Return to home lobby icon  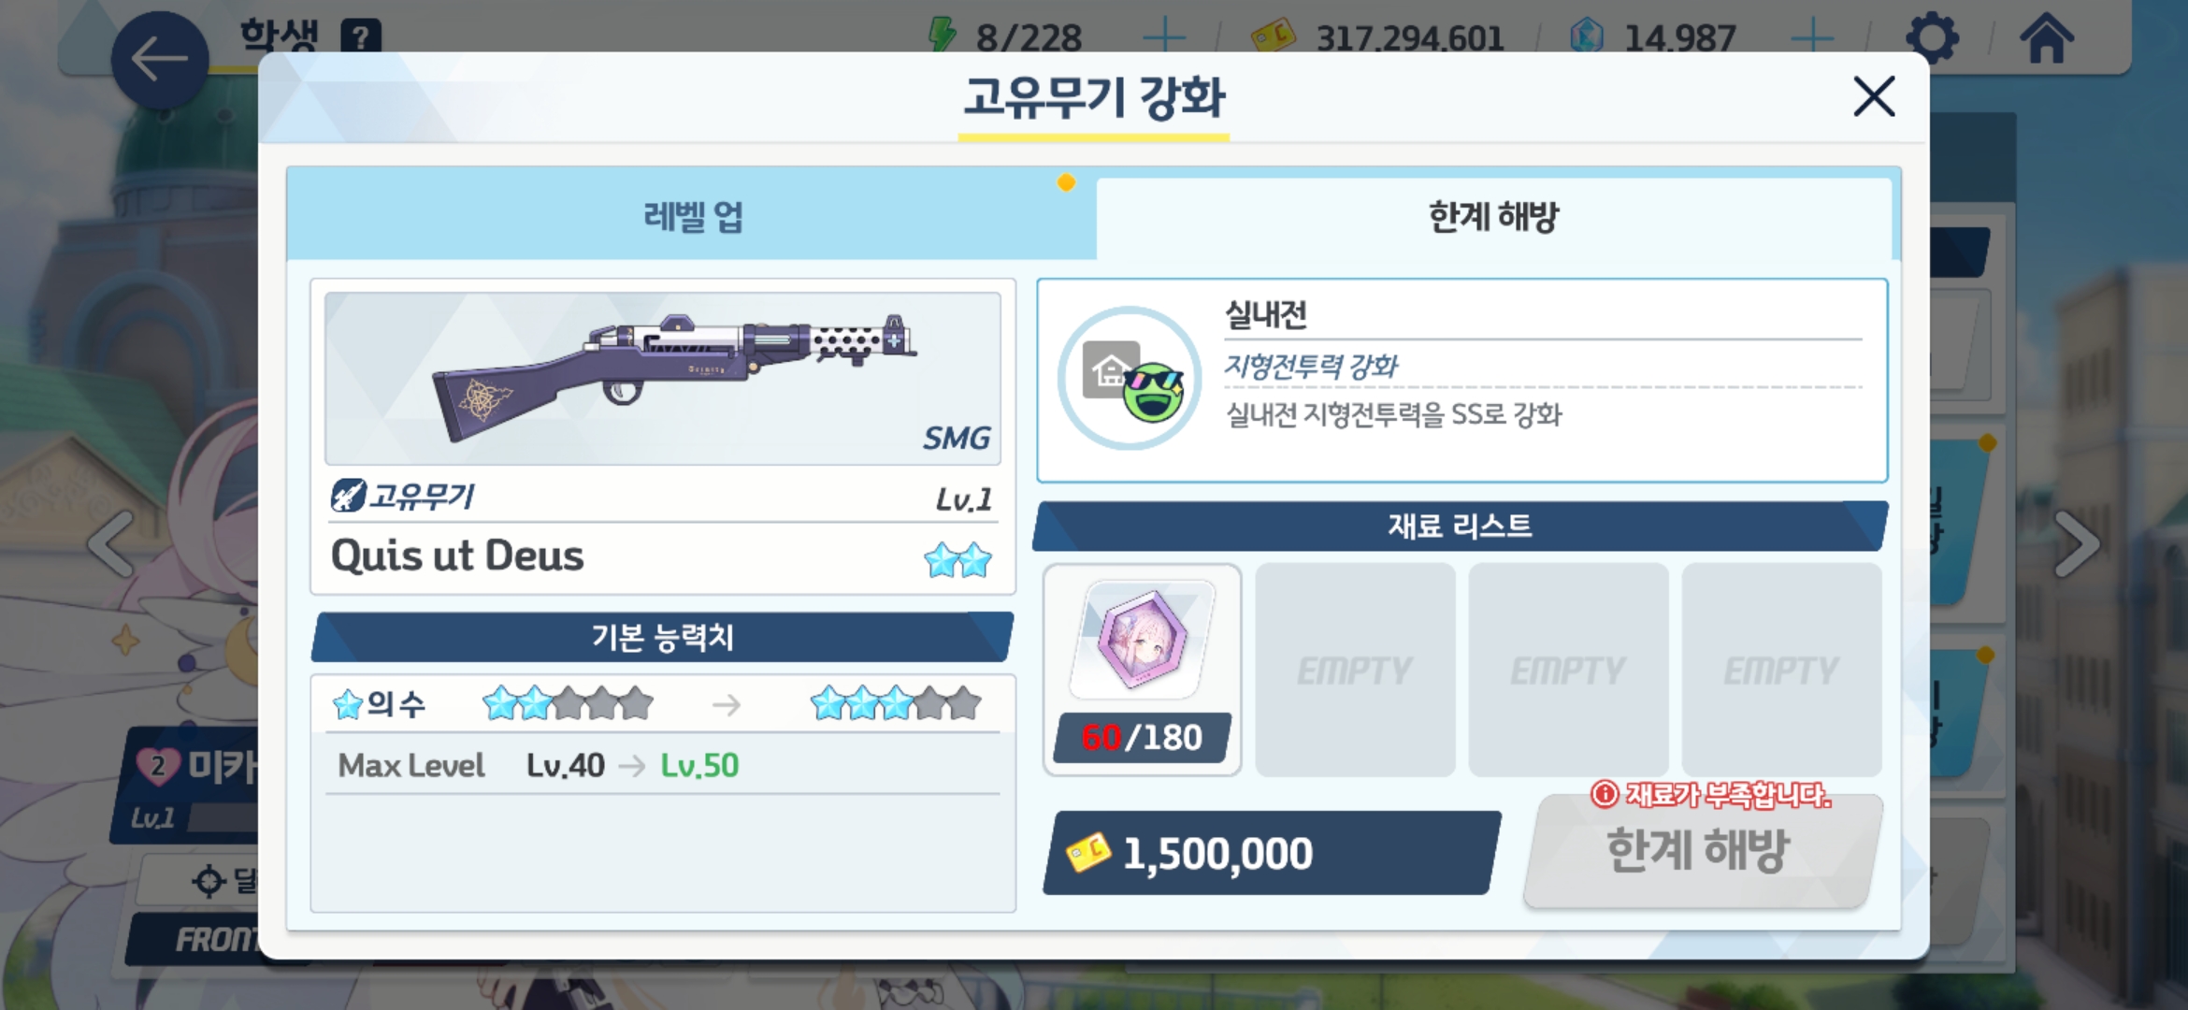coord(2047,38)
